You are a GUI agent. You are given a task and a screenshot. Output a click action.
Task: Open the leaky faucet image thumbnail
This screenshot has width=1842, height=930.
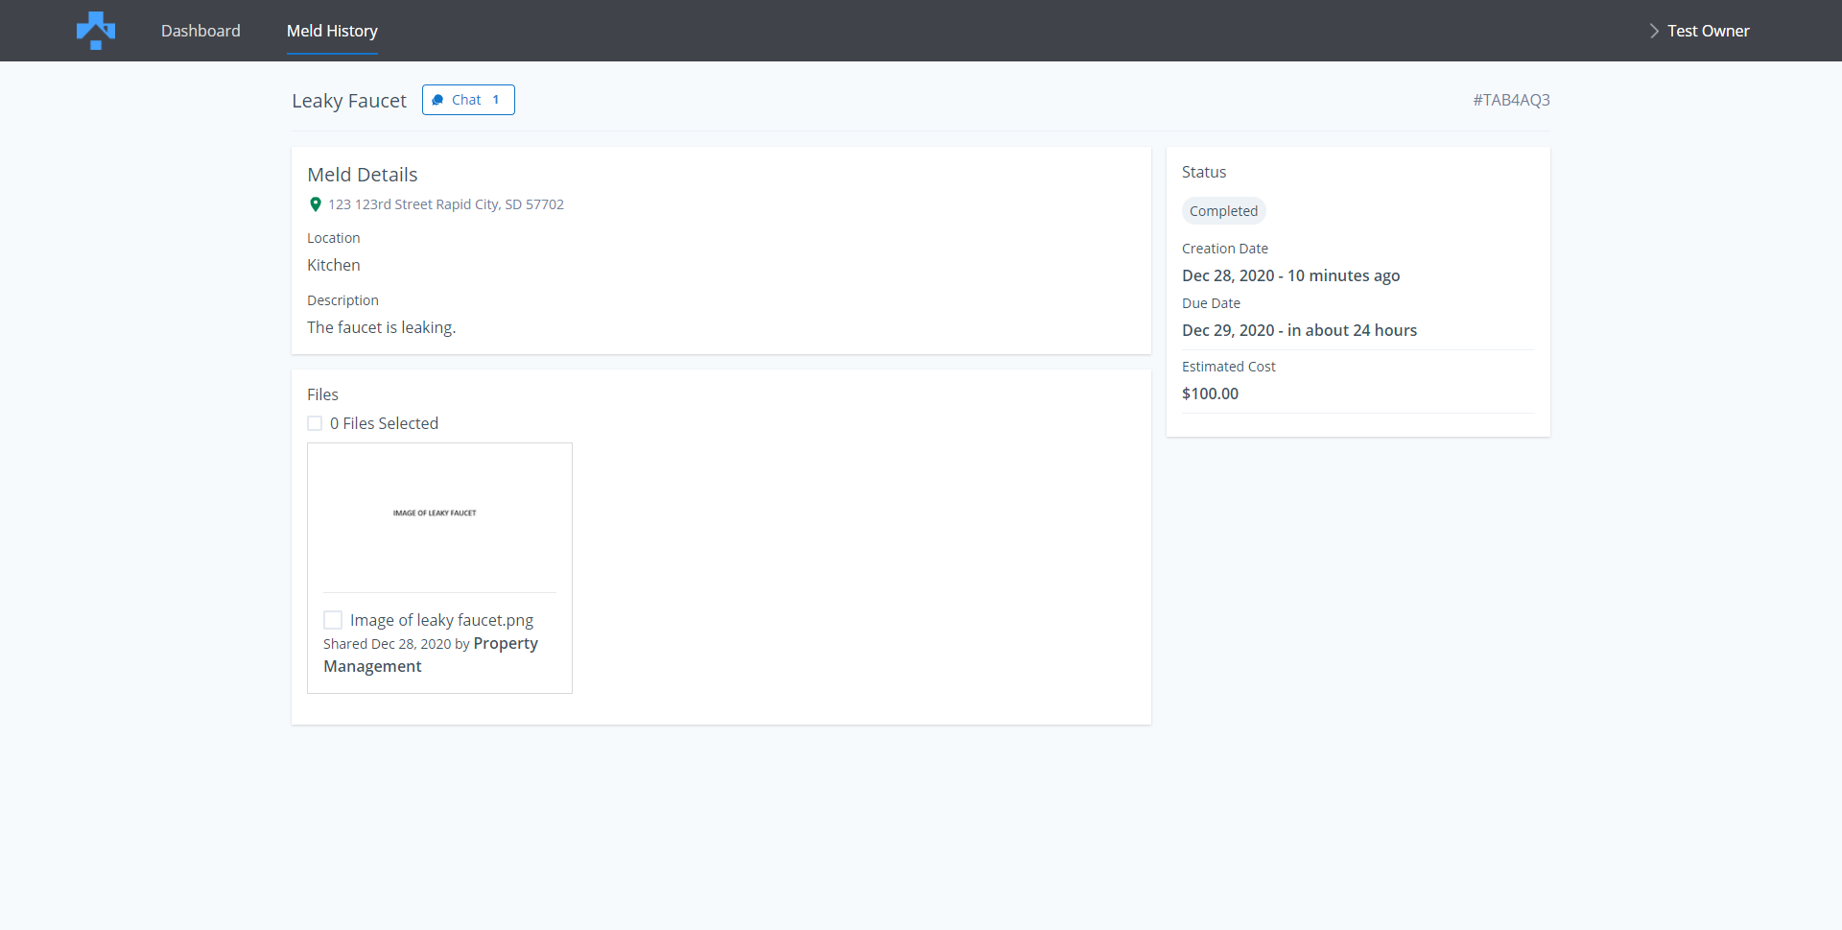pyautogui.click(x=435, y=513)
